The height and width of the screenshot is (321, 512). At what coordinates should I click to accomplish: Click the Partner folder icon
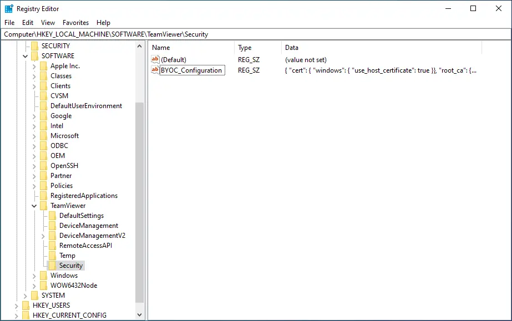coord(43,176)
